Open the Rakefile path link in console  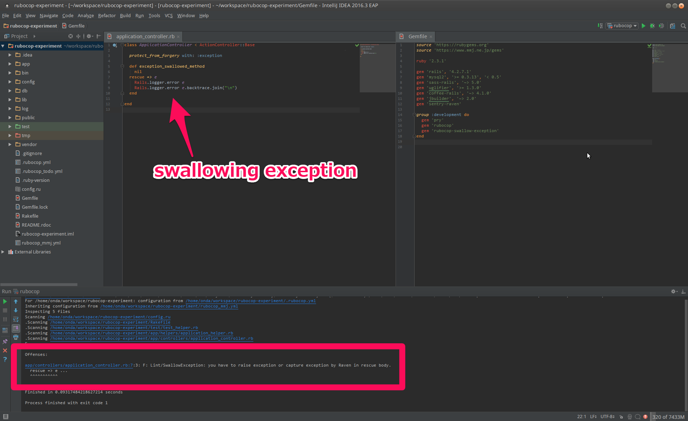pos(110,322)
